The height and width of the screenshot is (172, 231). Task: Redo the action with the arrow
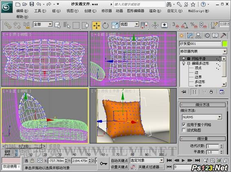point(49,4)
